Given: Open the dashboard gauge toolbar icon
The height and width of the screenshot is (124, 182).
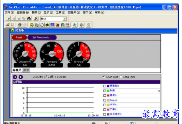Looking at the screenshot, I should pyautogui.click(x=32, y=25).
